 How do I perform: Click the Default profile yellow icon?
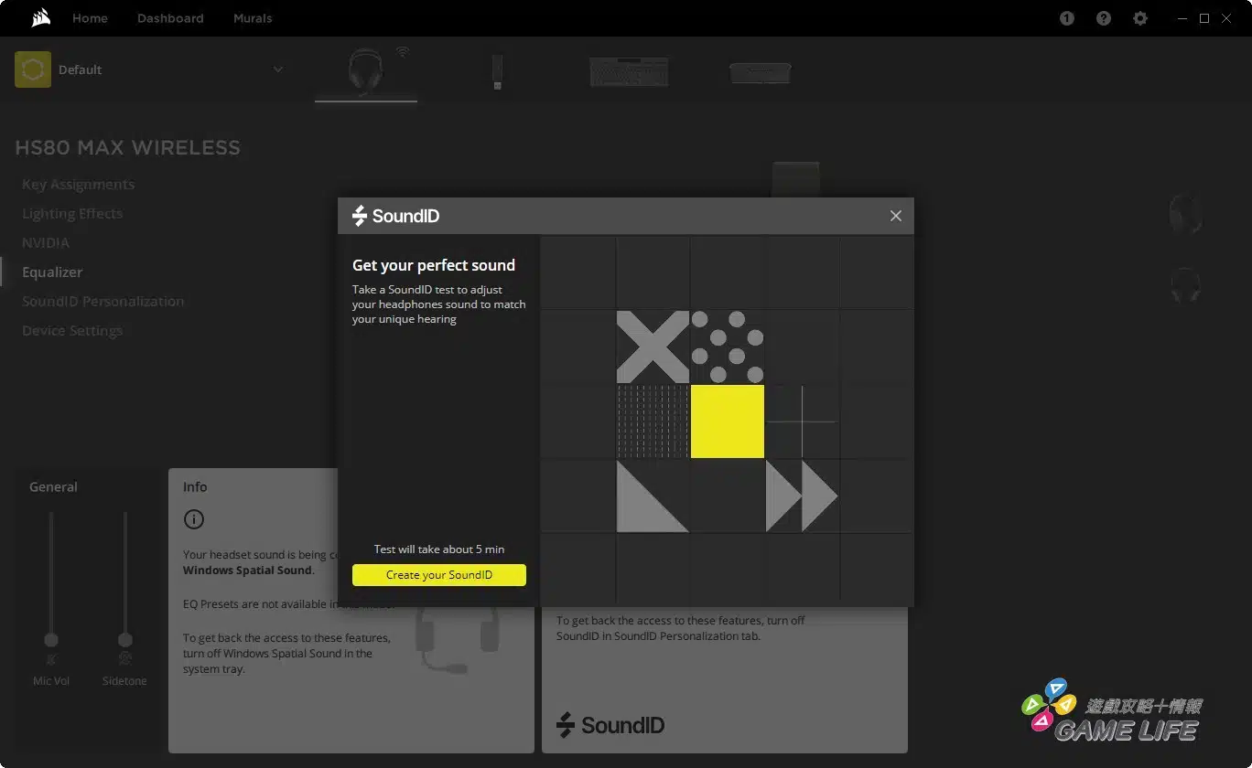(33, 69)
